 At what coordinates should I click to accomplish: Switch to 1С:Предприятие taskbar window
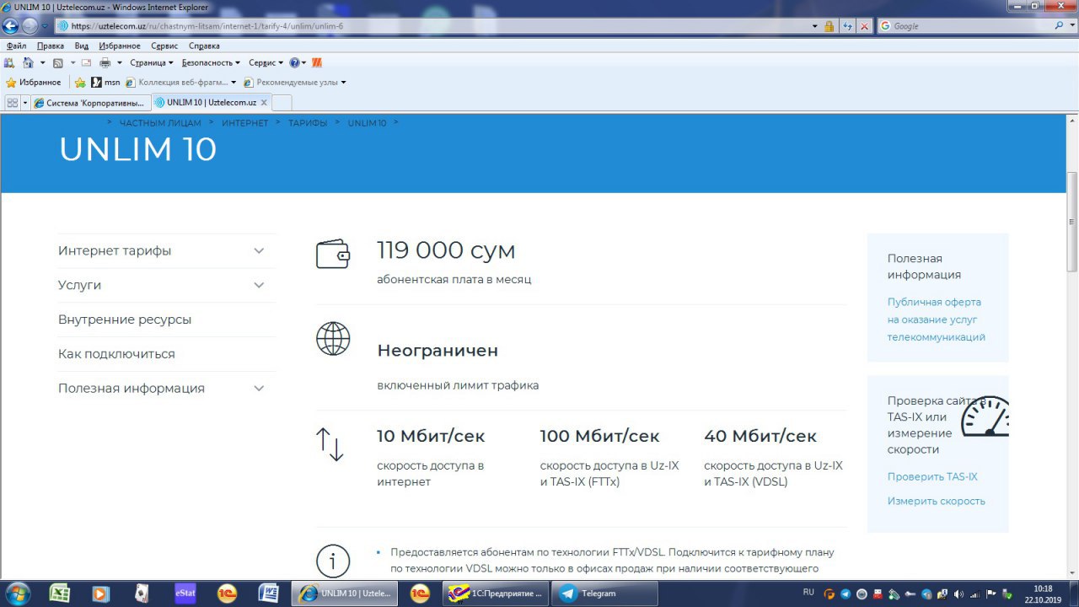497,594
